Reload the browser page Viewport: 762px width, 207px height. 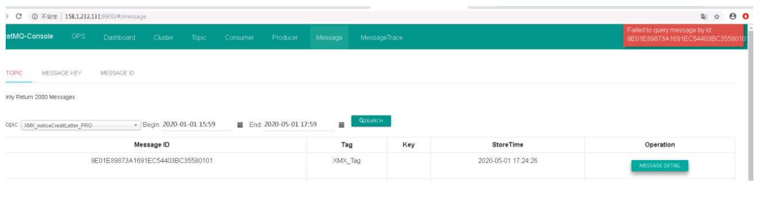(19, 17)
